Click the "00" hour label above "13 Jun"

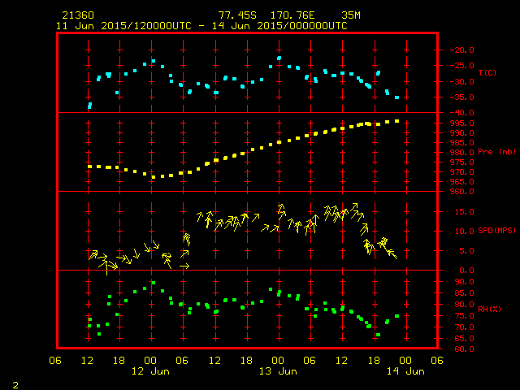point(278,361)
